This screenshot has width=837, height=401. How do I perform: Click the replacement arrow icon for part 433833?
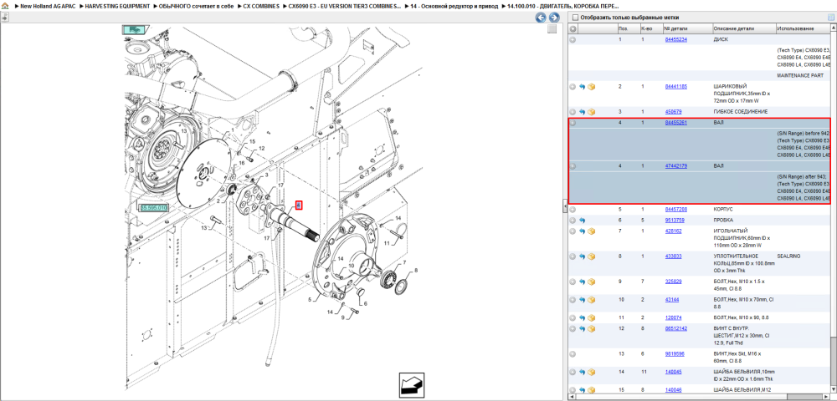tap(583, 256)
